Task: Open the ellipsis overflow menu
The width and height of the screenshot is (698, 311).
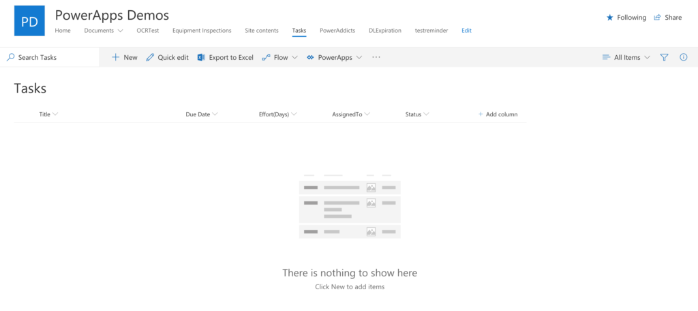Action: click(x=376, y=57)
